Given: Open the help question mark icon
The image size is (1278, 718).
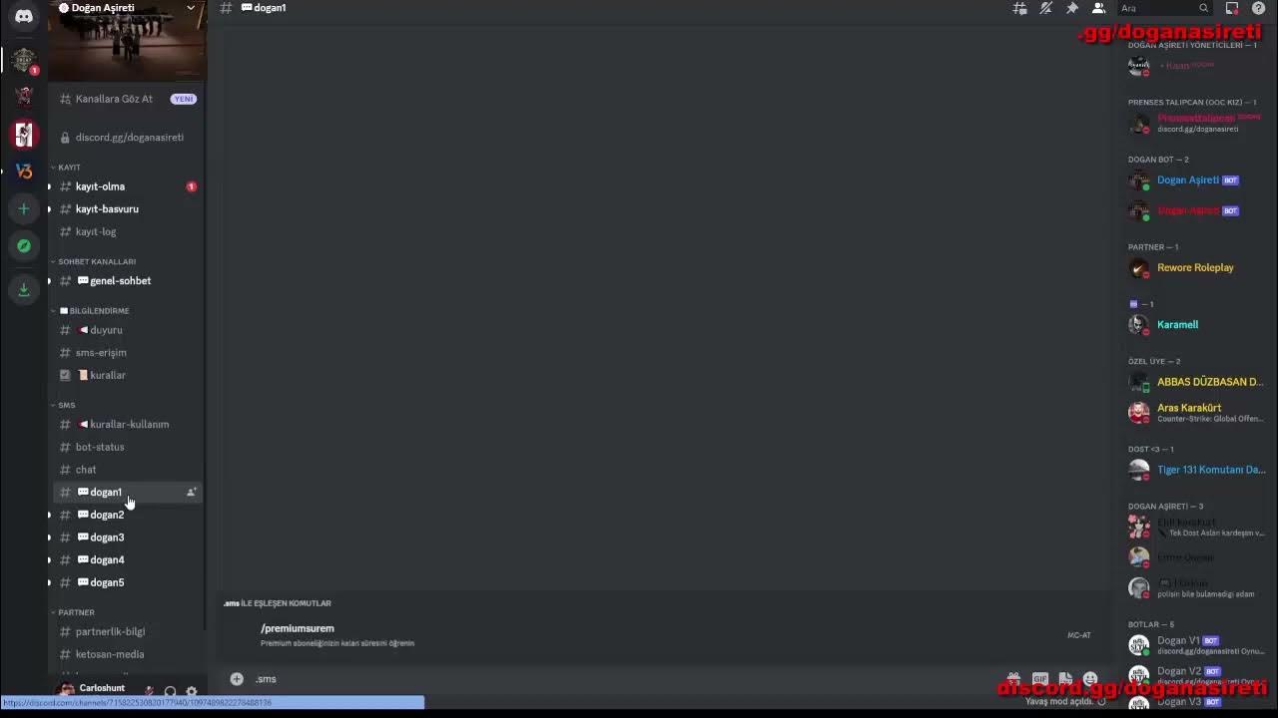Looking at the screenshot, I should click(x=1258, y=8).
